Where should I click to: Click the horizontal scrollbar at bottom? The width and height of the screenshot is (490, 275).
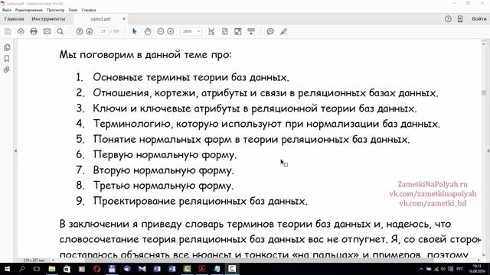260,260
